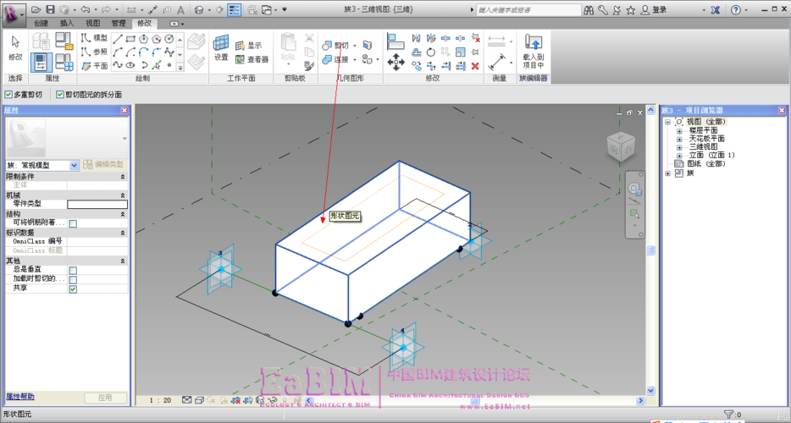Open the 视图 (View) ribbon tab
The width and height of the screenshot is (791, 423).
(92, 23)
